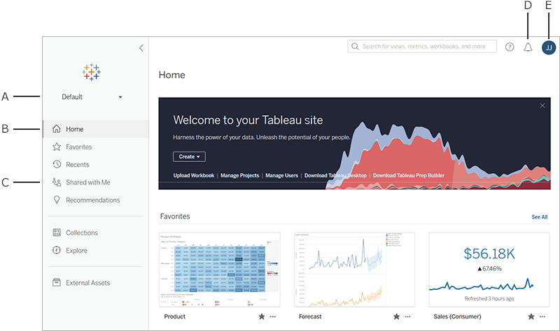
Task: Click the magnifying glass search icon
Action: [355, 46]
